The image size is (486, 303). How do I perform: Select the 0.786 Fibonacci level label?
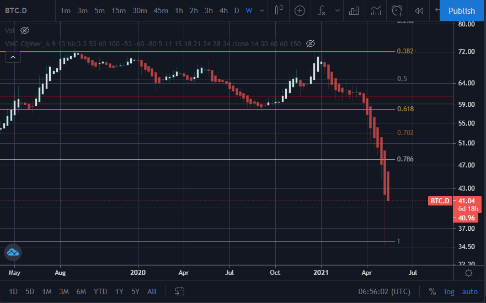(405, 159)
